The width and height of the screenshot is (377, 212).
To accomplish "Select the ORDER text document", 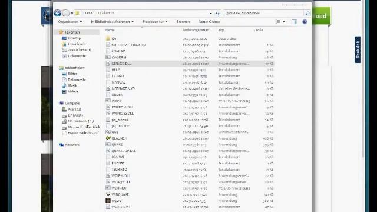I will (x=117, y=95).
